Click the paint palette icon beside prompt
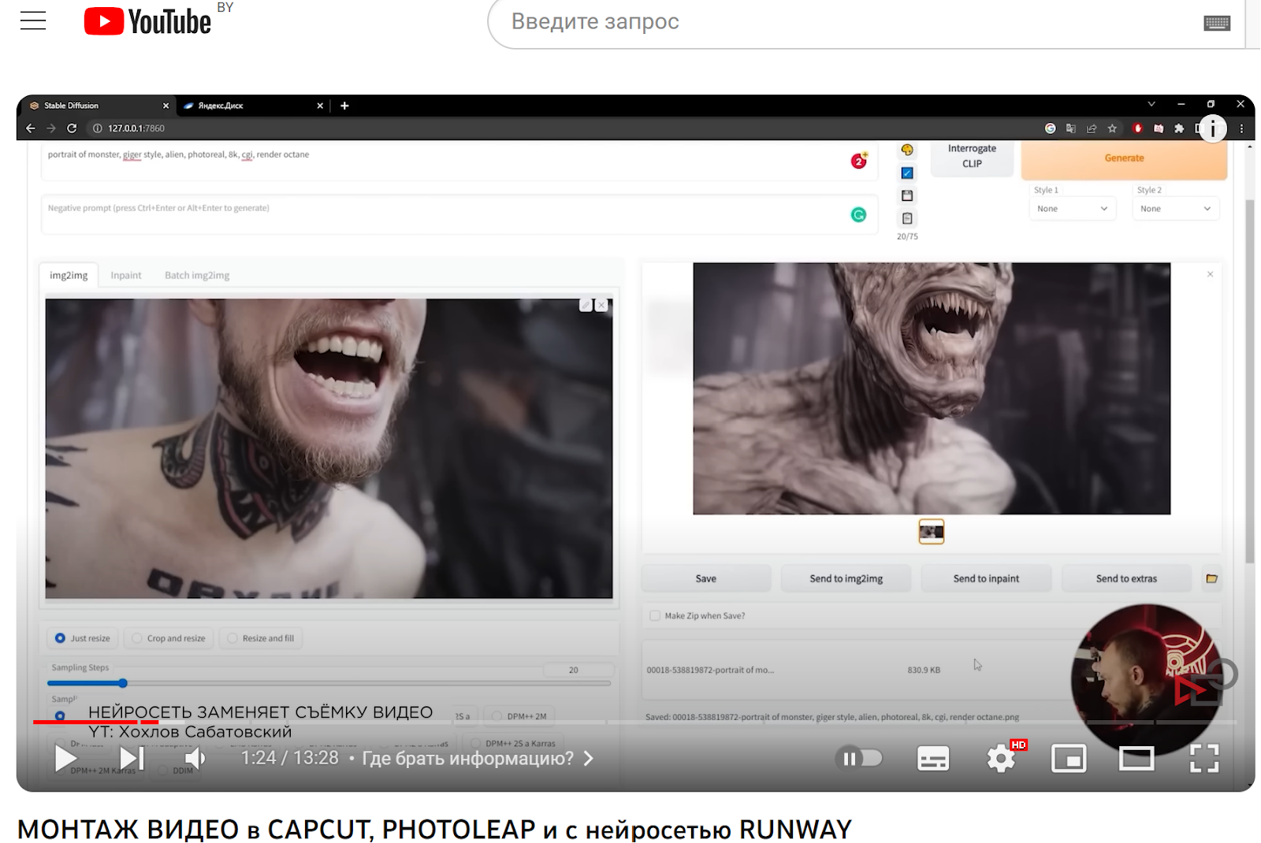This screenshot has width=1261, height=843. (907, 150)
